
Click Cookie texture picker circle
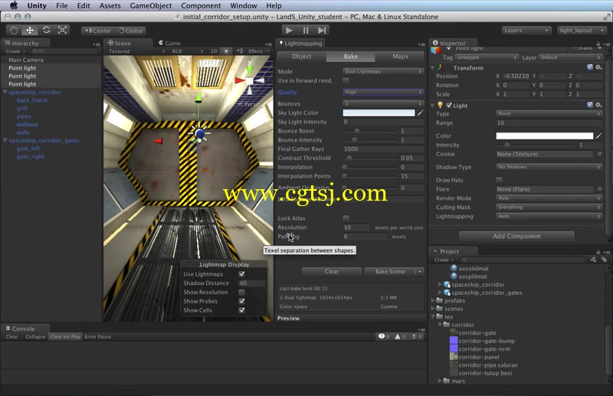point(599,154)
